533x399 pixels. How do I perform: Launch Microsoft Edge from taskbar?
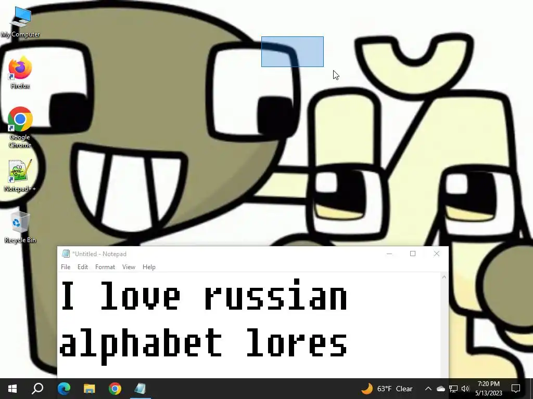pos(64,389)
